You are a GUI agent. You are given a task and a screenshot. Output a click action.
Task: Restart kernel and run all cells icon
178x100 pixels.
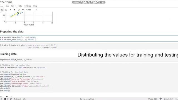click(x=23, y=10)
